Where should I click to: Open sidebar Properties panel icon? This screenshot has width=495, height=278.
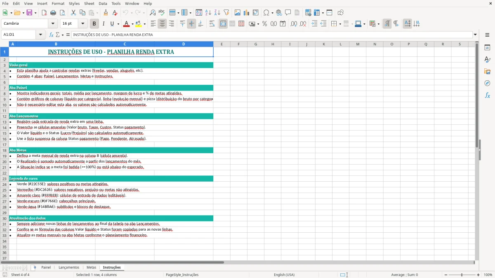point(487,48)
